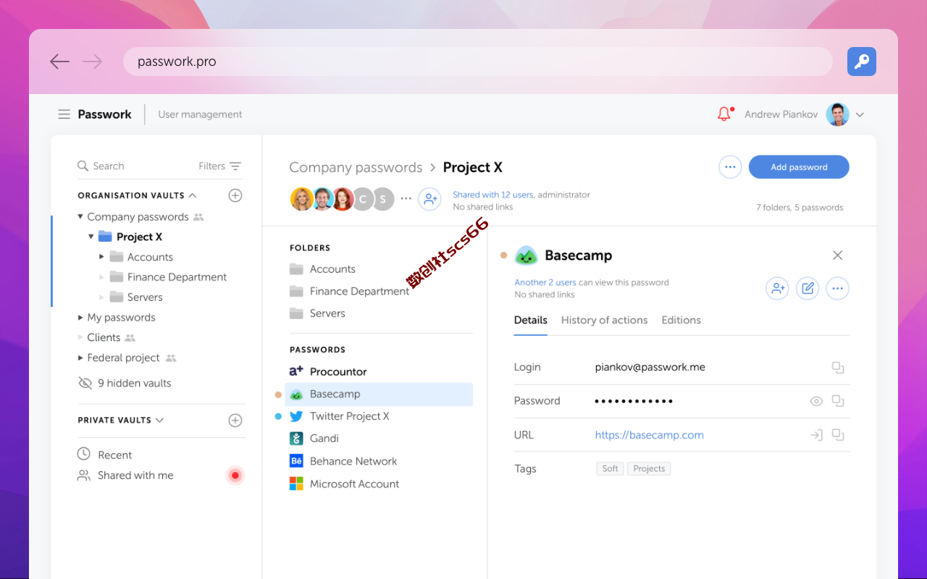Click the browser back arrow
The height and width of the screenshot is (579, 927).
pyautogui.click(x=59, y=62)
